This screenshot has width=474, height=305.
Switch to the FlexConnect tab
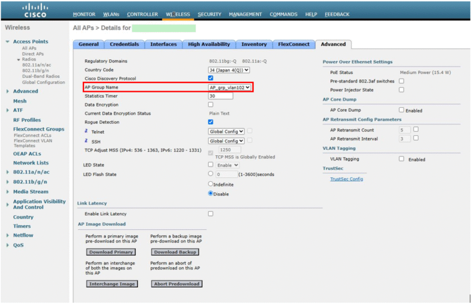click(293, 44)
